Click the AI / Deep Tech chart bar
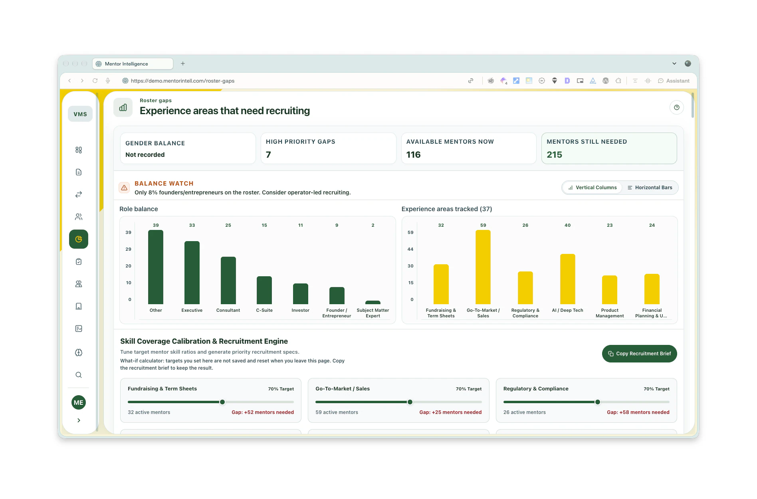The height and width of the screenshot is (499, 757). (x=567, y=279)
